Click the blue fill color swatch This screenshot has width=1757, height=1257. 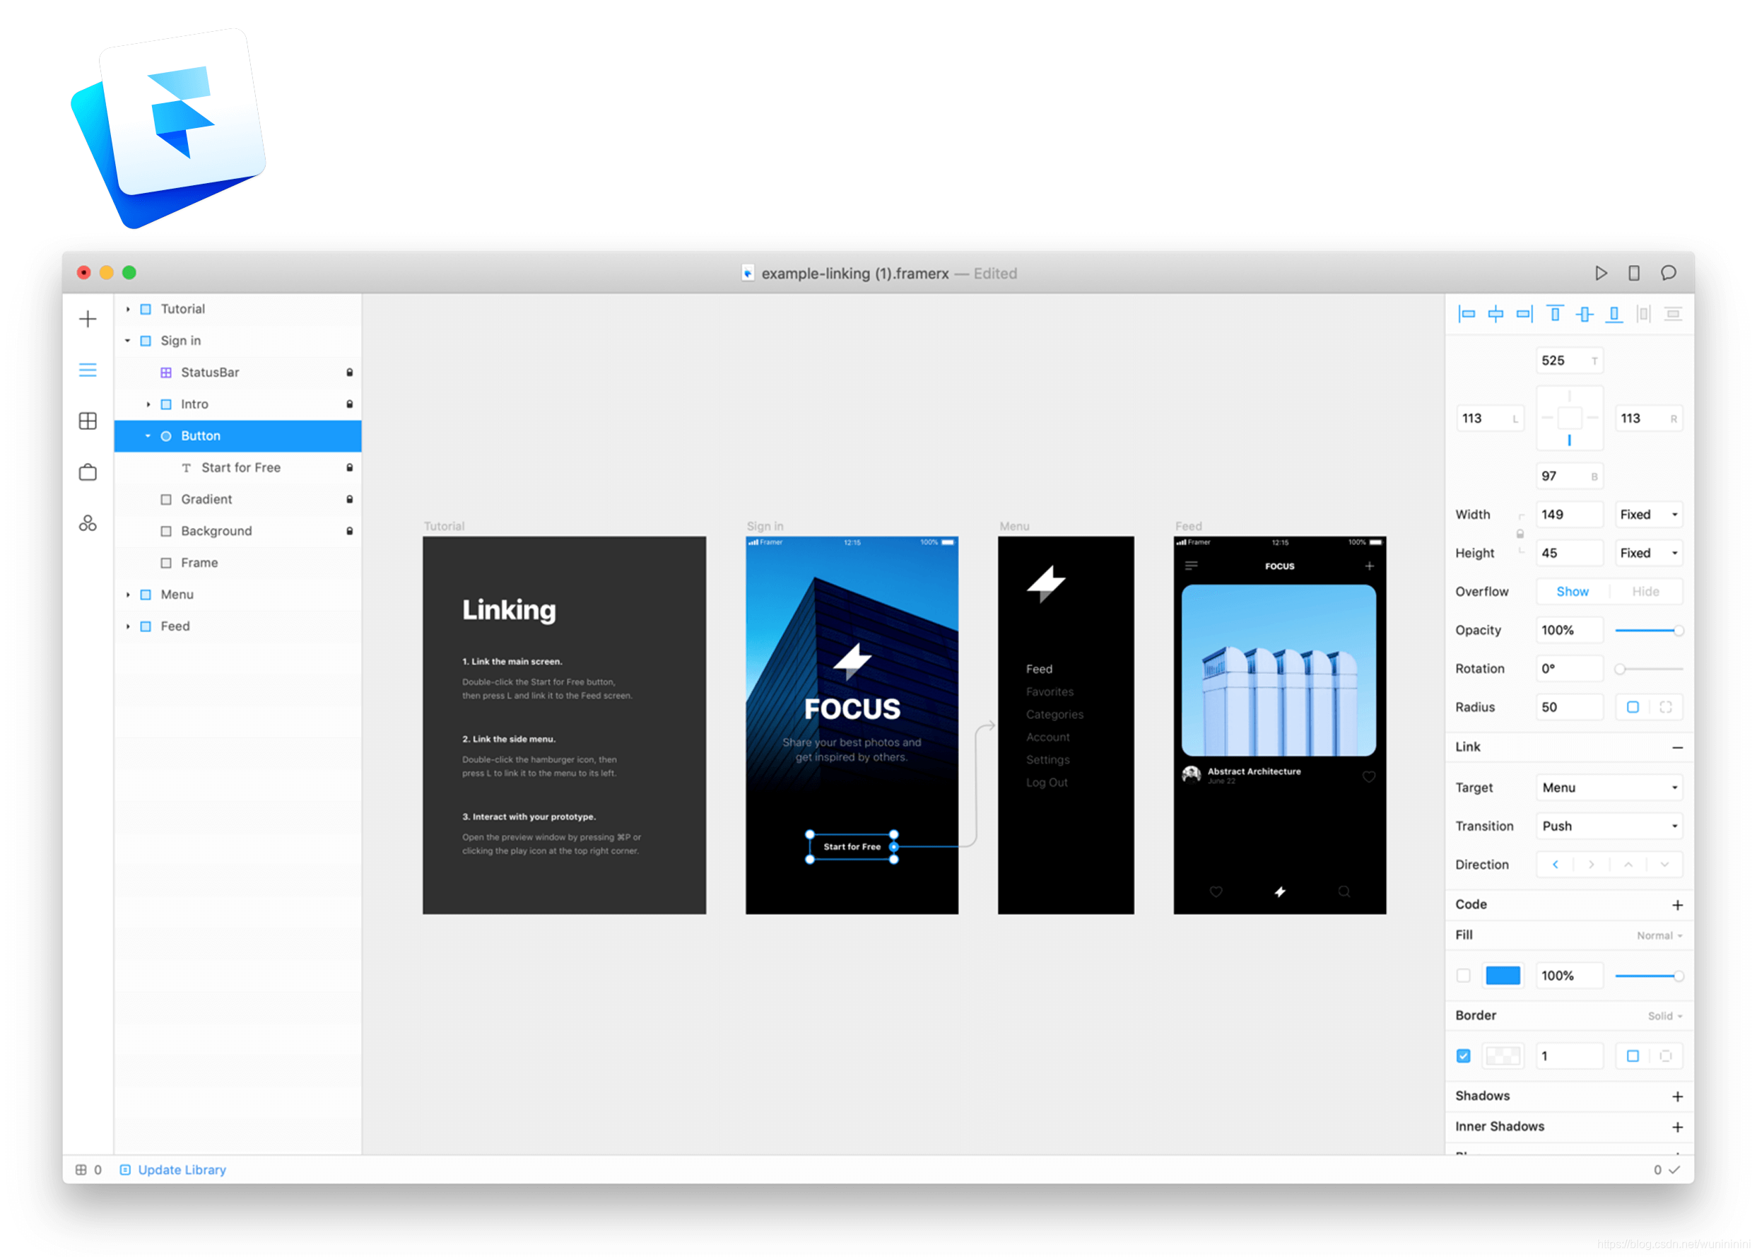tap(1503, 975)
